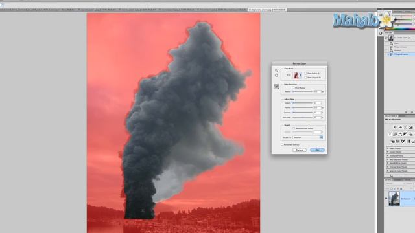
Task: Add a Black & White adjustment layer
Action: tap(405, 134)
